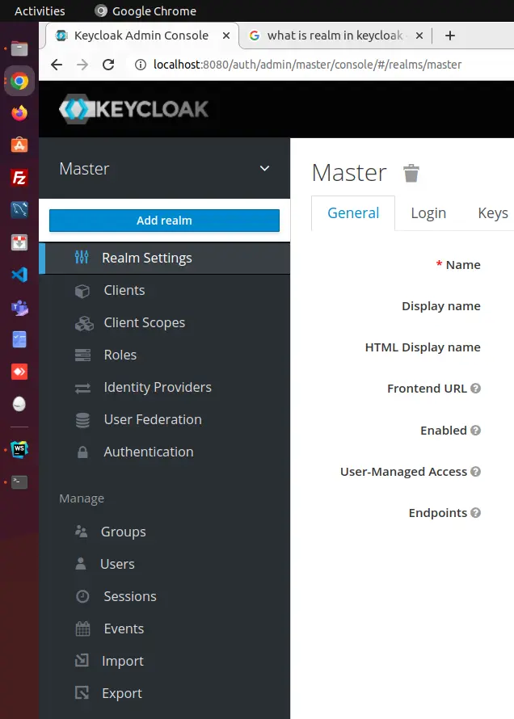Image resolution: width=514 pixels, height=719 pixels.
Task: Open Terminal from the dock
Action: click(19, 482)
